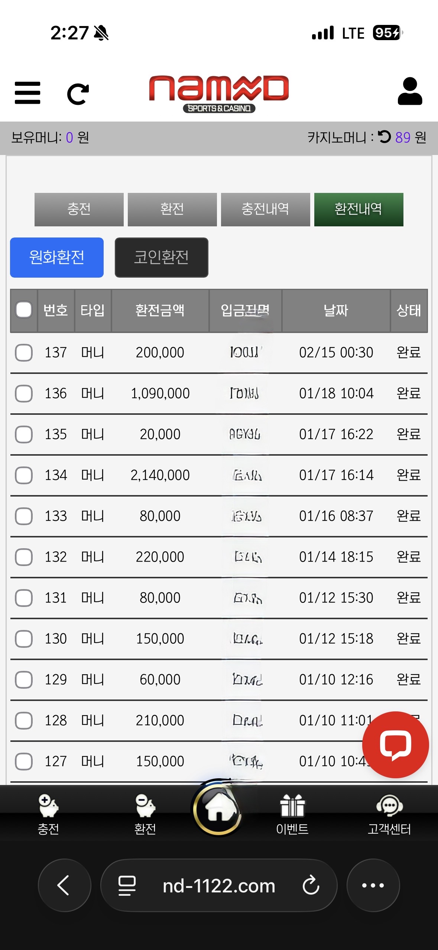
Task: Open browser more options (three dots)
Action: 373,885
